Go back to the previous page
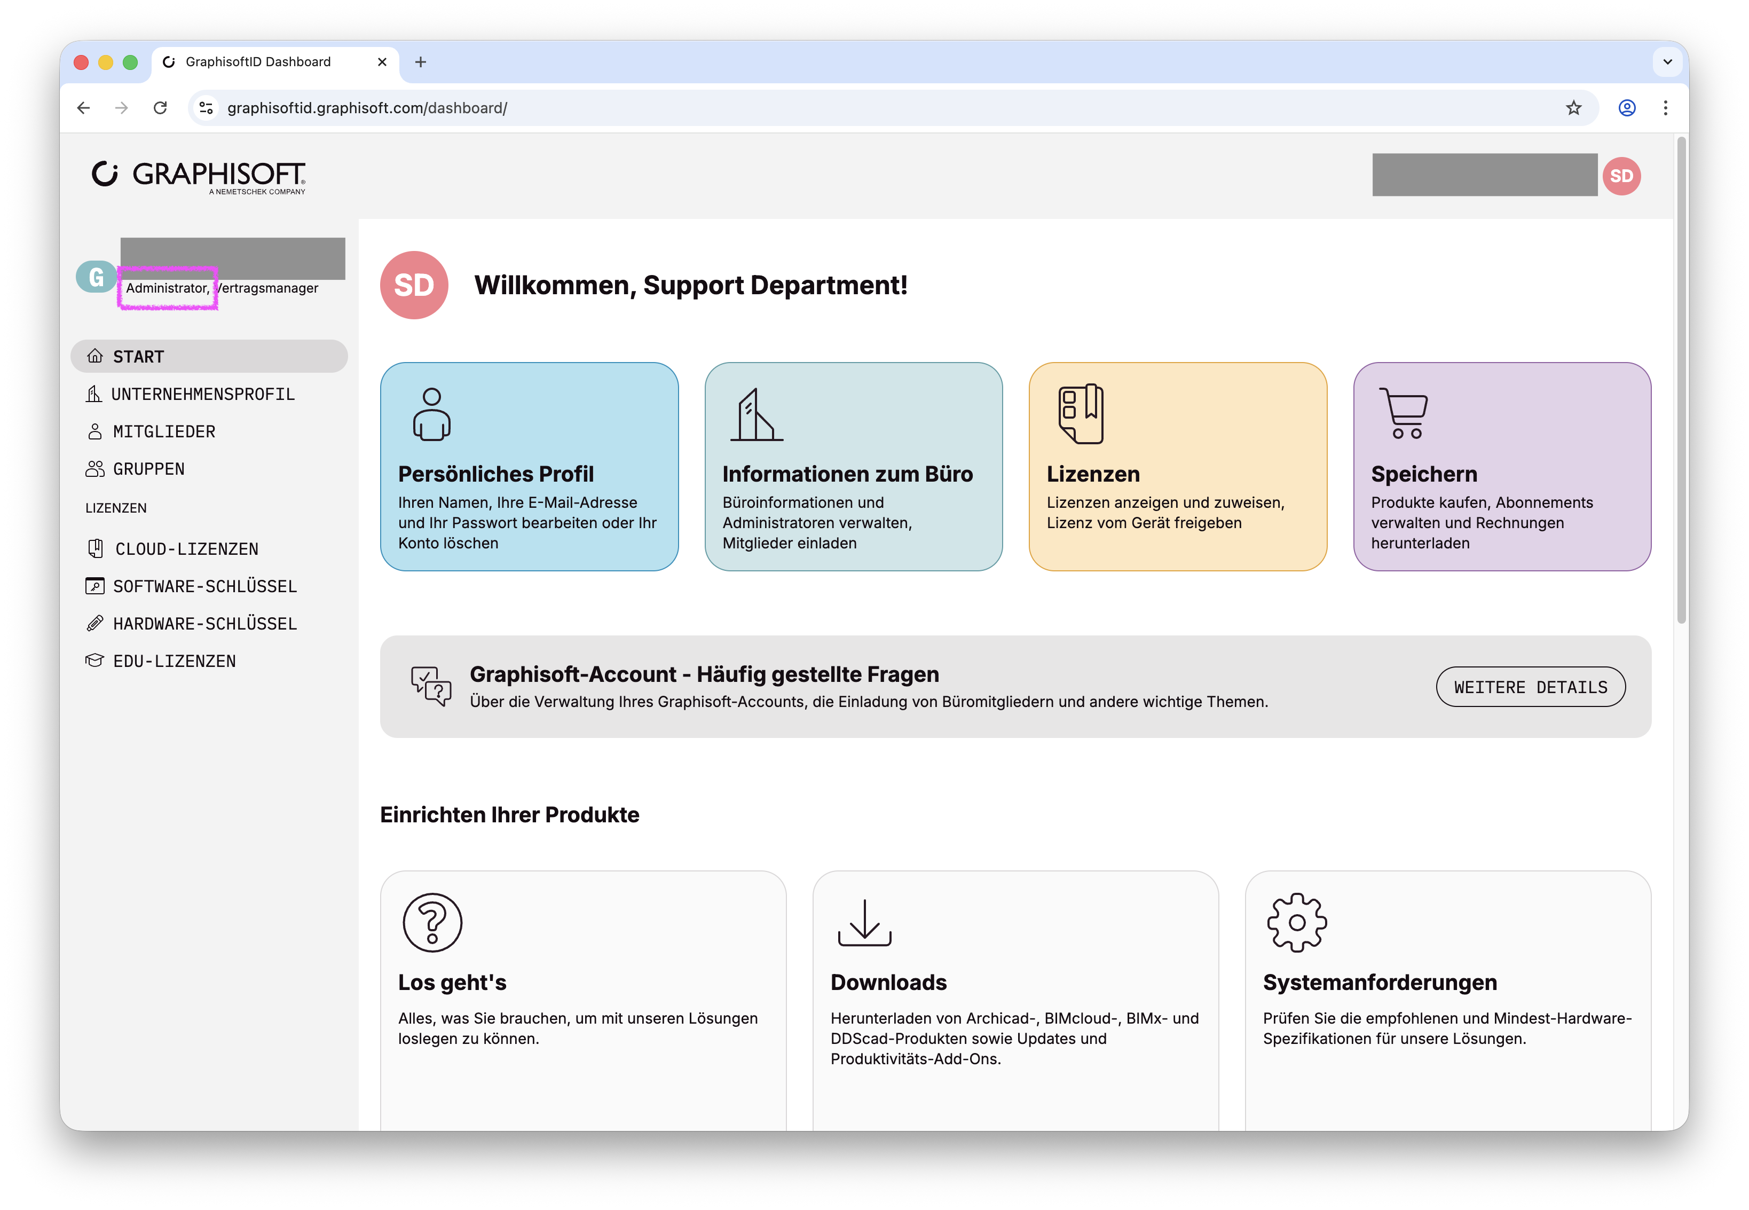 [83, 108]
